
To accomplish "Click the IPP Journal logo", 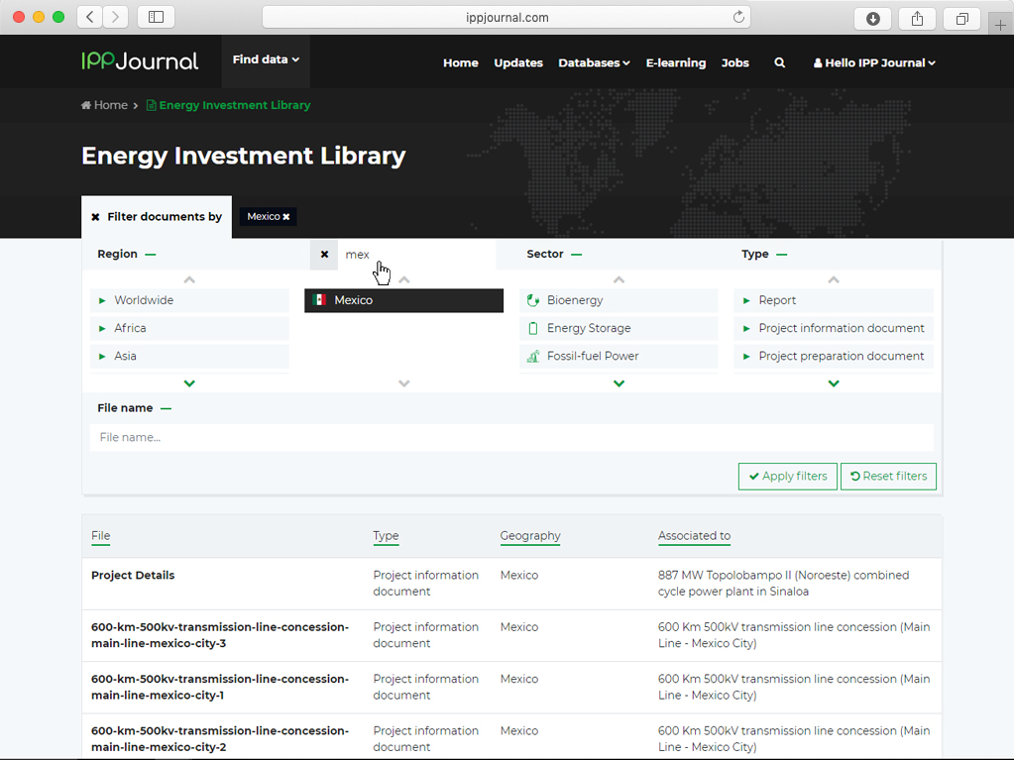I will 140,61.
